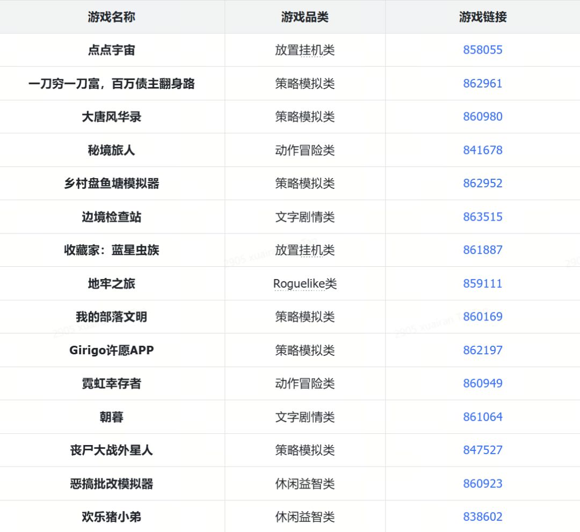This screenshot has height=532, width=580.
Task: Click game name 我的部落文明
Action: tap(112, 317)
